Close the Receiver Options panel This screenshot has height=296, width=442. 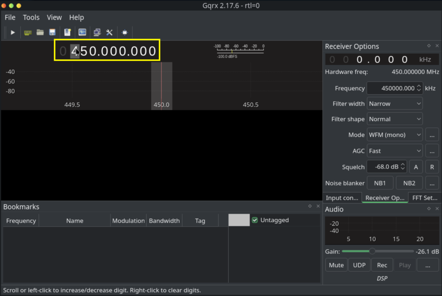coord(437,46)
